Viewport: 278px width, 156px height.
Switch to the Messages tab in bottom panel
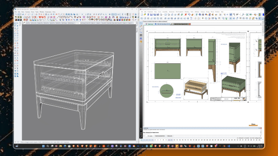pos(150,136)
